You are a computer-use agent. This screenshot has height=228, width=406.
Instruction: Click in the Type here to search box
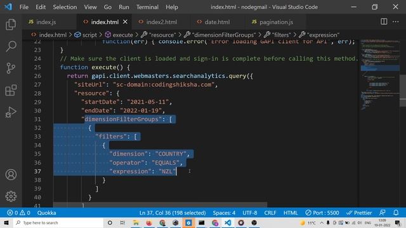pyautogui.click(x=58, y=222)
